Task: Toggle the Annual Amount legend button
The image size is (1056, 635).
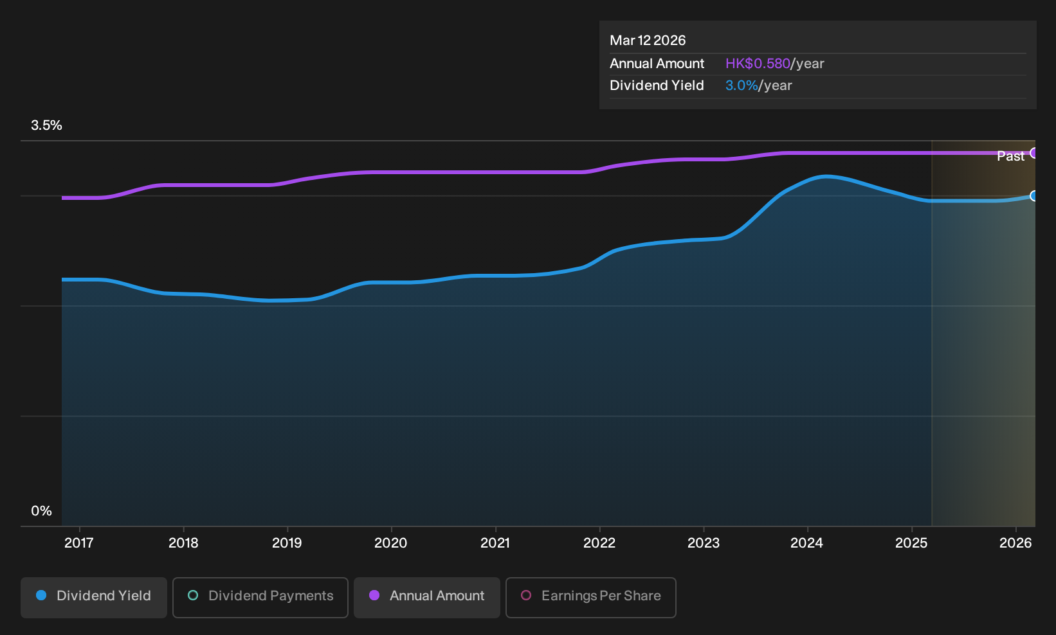Action: tap(427, 597)
